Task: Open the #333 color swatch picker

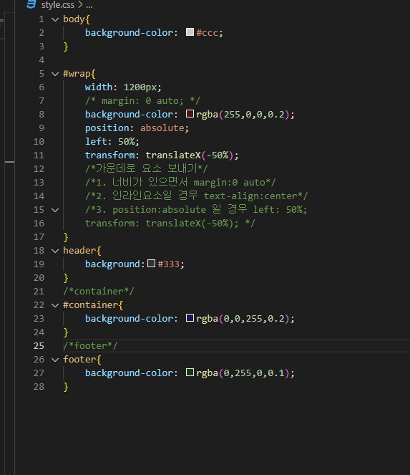Action: coord(151,264)
